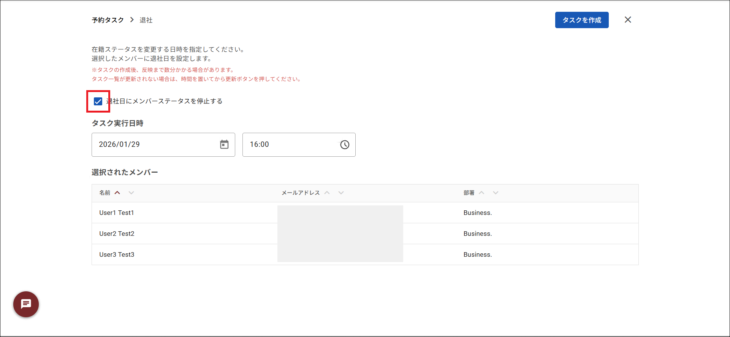Select the 退社 breadcrumb item
The width and height of the screenshot is (730, 337).
pos(146,20)
